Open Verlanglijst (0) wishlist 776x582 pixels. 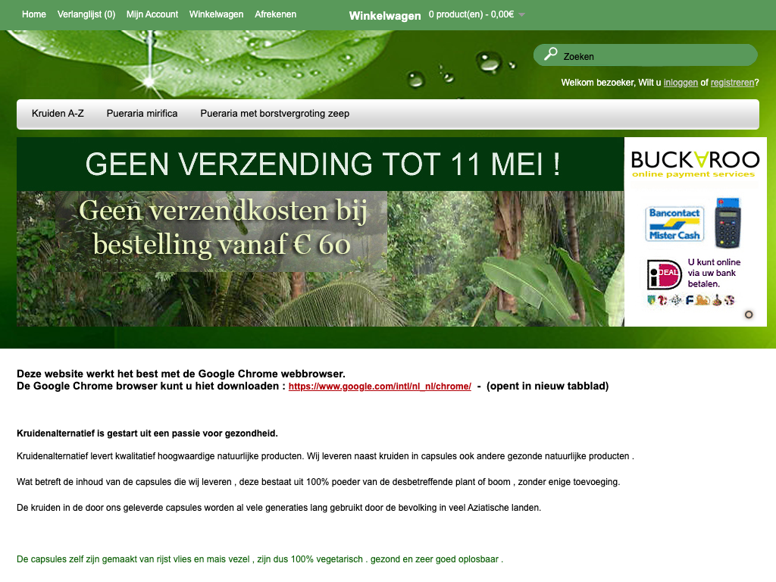click(x=86, y=14)
